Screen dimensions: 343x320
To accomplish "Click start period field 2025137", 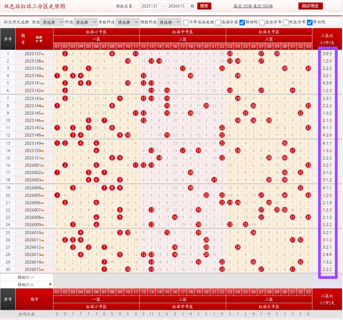I will pos(150,6).
